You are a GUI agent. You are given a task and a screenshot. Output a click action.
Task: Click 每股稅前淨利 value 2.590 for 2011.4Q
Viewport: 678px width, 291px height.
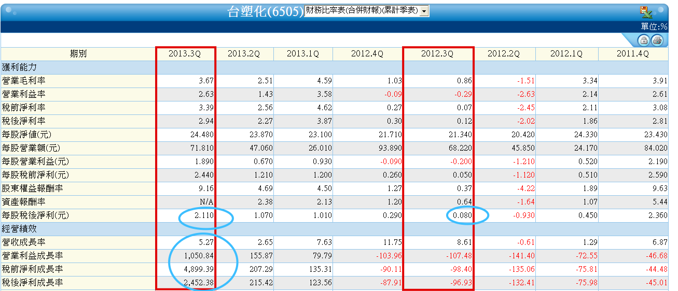(658, 175)
